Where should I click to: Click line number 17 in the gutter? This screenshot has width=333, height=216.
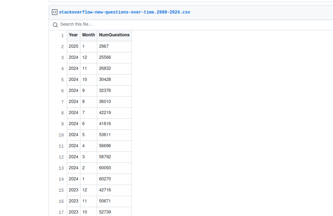[61, 212]
